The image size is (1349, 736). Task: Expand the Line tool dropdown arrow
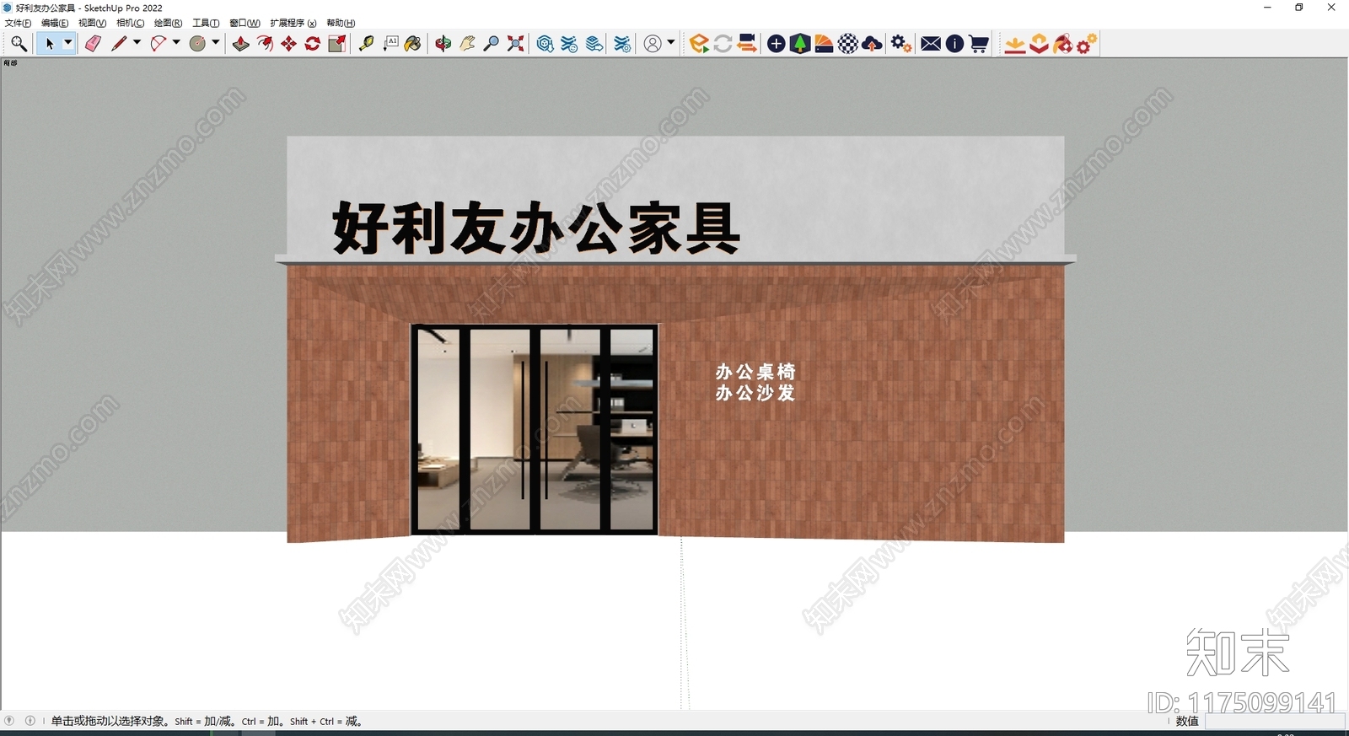coord(137,43)
